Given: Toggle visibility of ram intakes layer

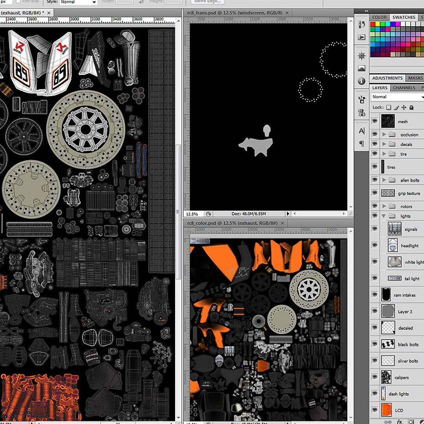Looking at the screenshot, I should pos(375,294).
